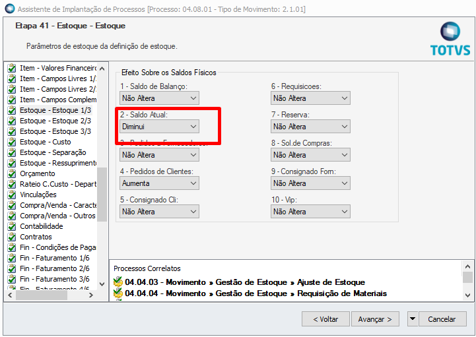The width and height of the screenshot is (476, 337).
Task: Select Estoque - Estoque 2/3 step
Action: pyautogui.click(x=55, y=121)
